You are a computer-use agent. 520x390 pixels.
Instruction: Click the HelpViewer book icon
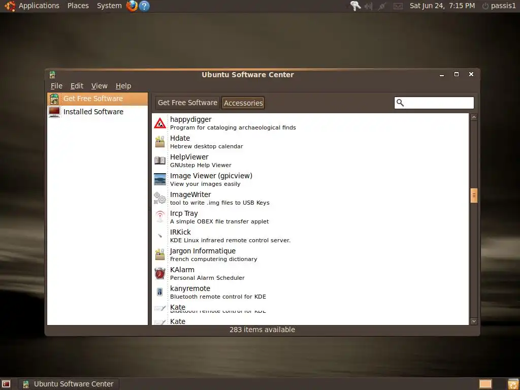[x=160, y=160]
